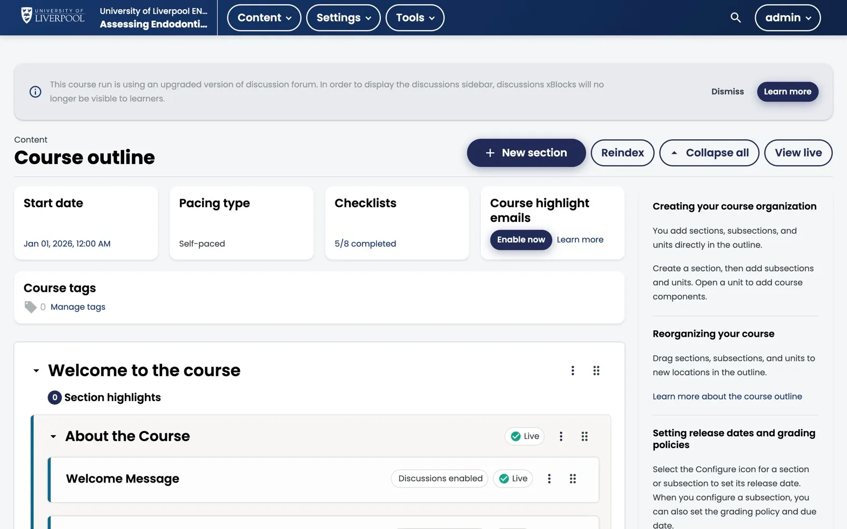Screen dimensions: 847x529
Task: Click Setting release dates and grading policies heading
Action: pos(734,439)
